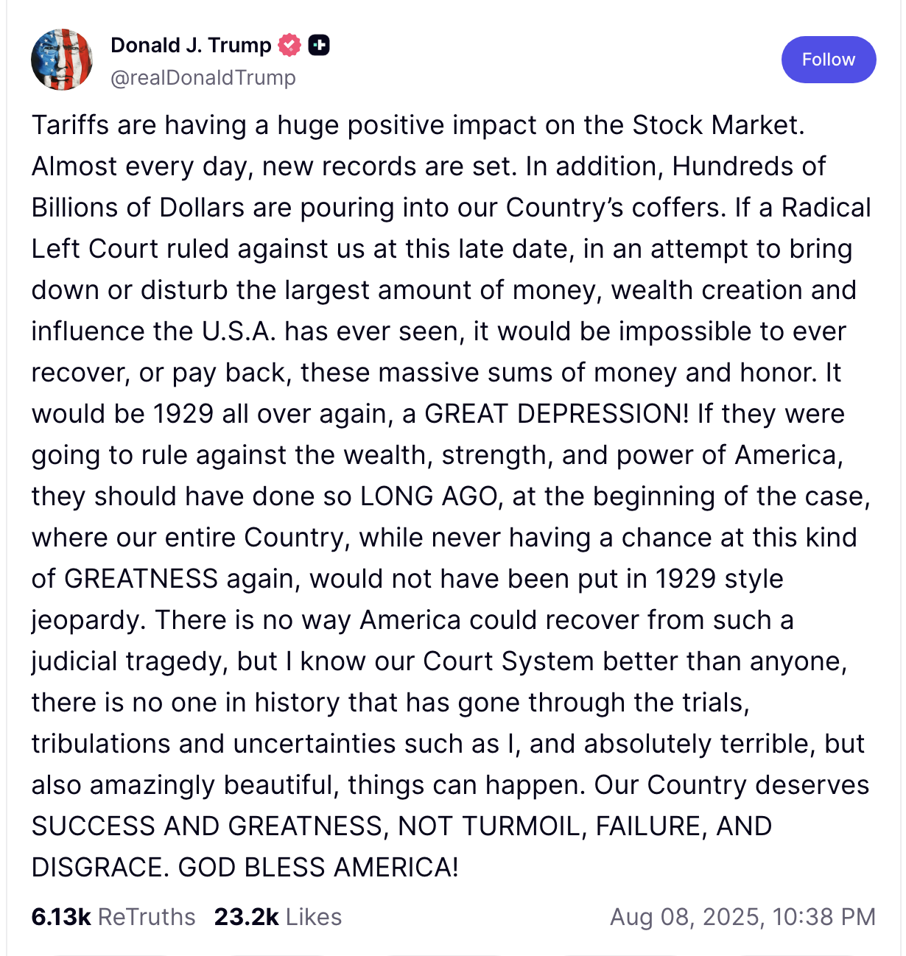Open Donald J. Trump's profile avatar
Screen dimensions: 906x956
click(62, 60)
